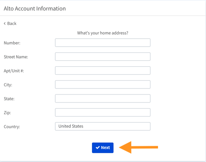Click the "City:" label
Screen dimensions: 206x162
pos(8,85)
